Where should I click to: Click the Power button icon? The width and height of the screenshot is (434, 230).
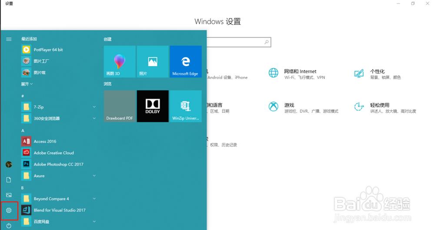tap(9, 226)
